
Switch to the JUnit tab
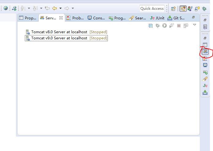coord(157,18)
